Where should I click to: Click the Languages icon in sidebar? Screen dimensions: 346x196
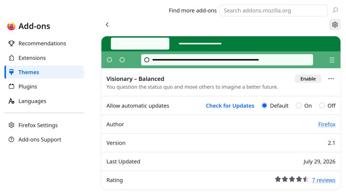tap(11, 101)
